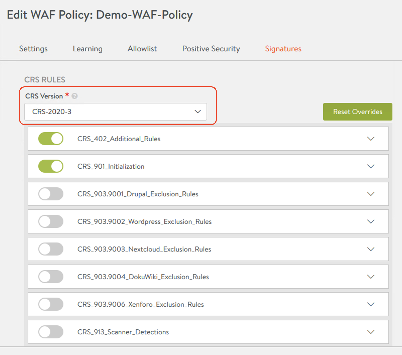Viewport: 402px width, 355px height.
Task: Enable the CRS_903.9004_DokuWiki_Exclusion_Rules toggle
Action: point(51,277)
